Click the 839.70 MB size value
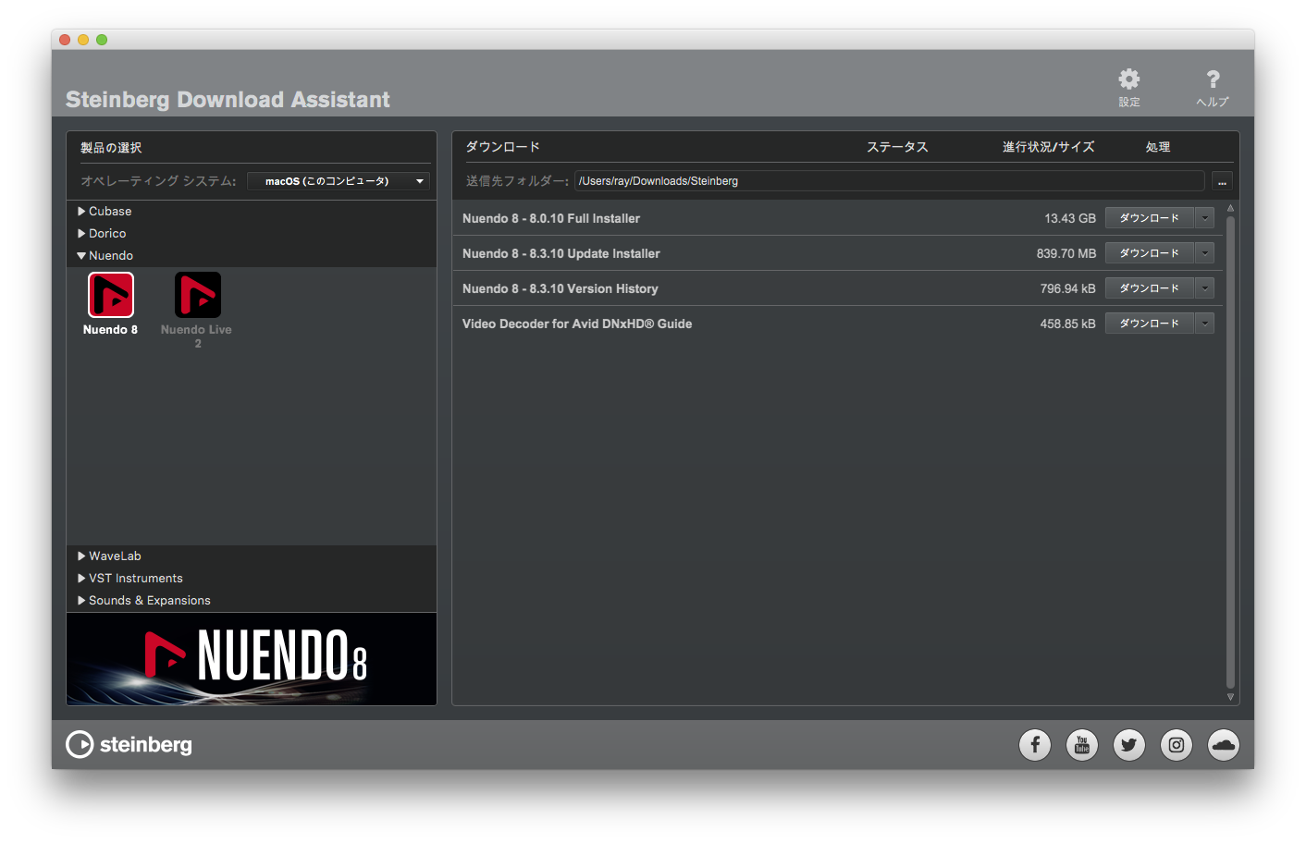The height and width of the screenshot is (843, 1306). [x=1066, y=254]
